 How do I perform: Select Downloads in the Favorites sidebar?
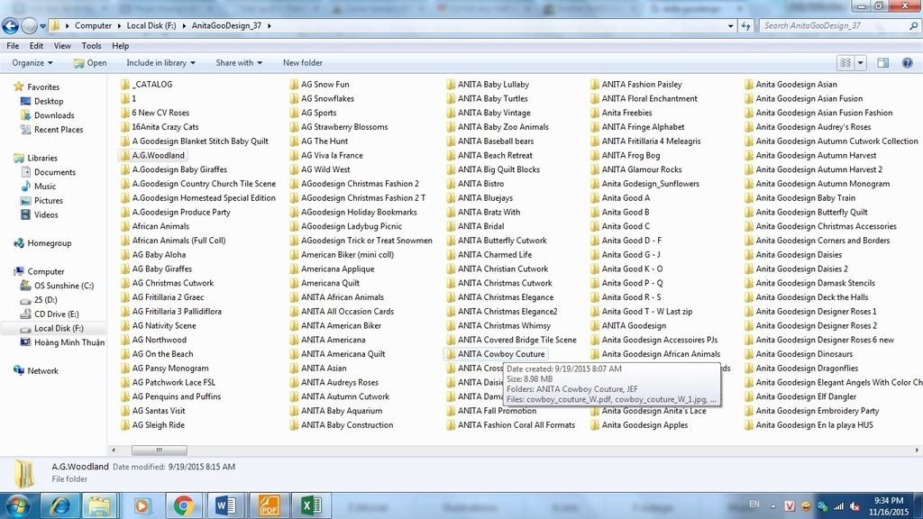[54, 115]
